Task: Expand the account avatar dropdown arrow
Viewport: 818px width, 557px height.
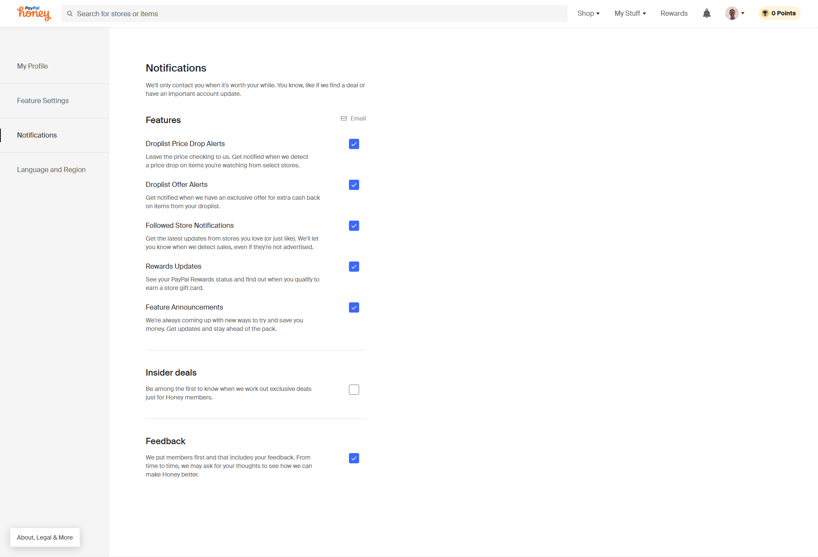Action: pos(743,14)
